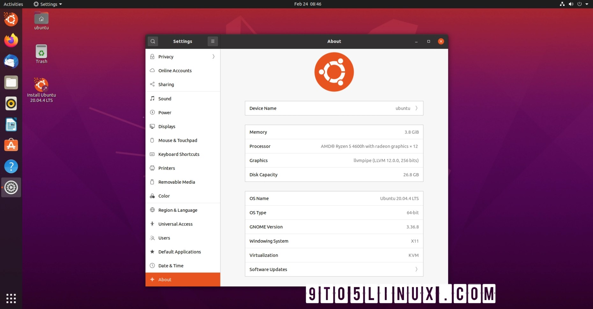Image resolution: width=593 pixels, height=309 pixels.
Task: Click the Disk Capacity 26.8 GB value
Action: click(x=411, y=174)
